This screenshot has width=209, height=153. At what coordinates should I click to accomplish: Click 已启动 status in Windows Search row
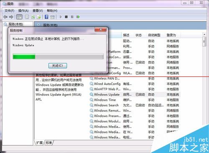point(140,105)
